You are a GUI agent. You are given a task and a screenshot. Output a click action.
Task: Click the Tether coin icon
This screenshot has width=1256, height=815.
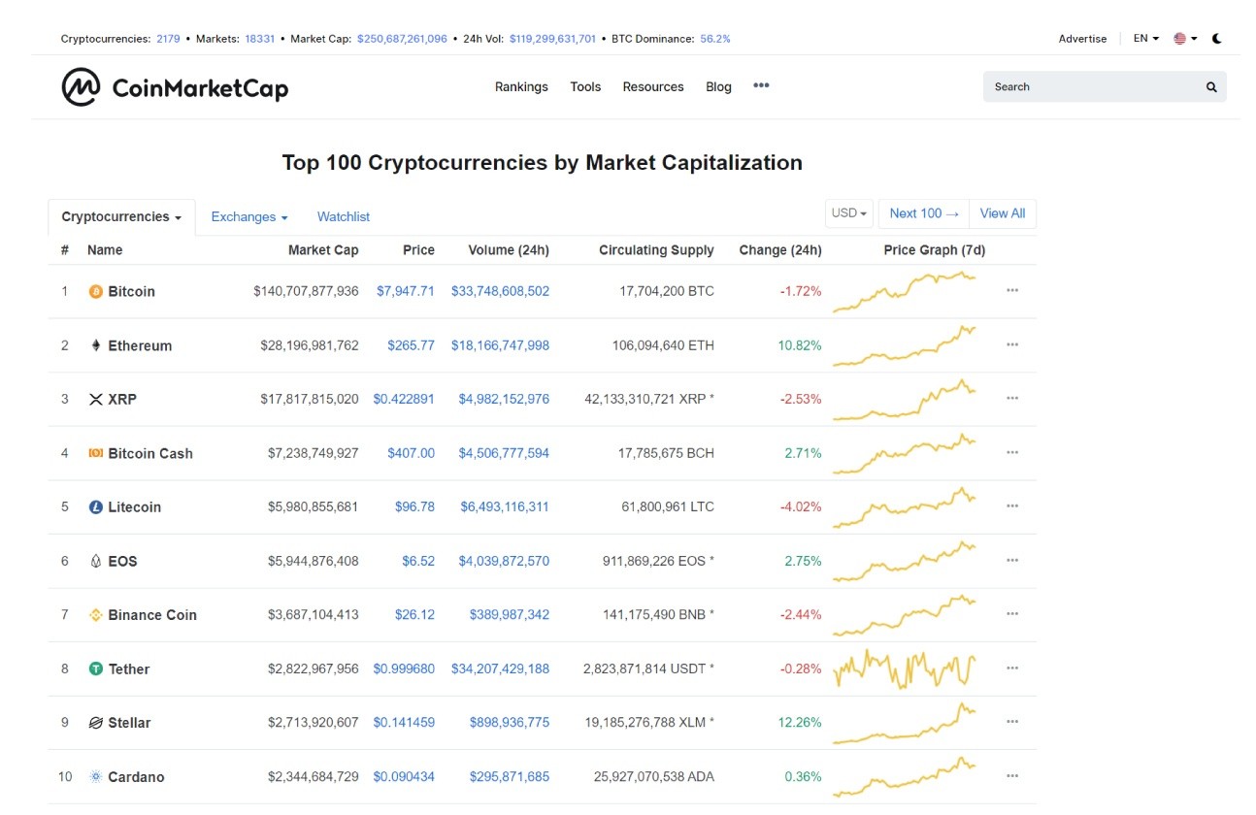95,668
